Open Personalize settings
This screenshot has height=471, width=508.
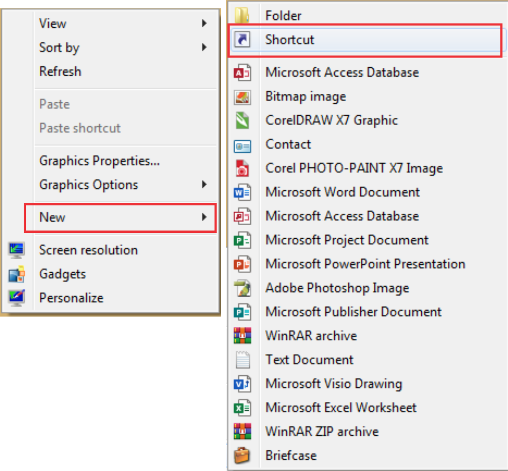(71, 298)
